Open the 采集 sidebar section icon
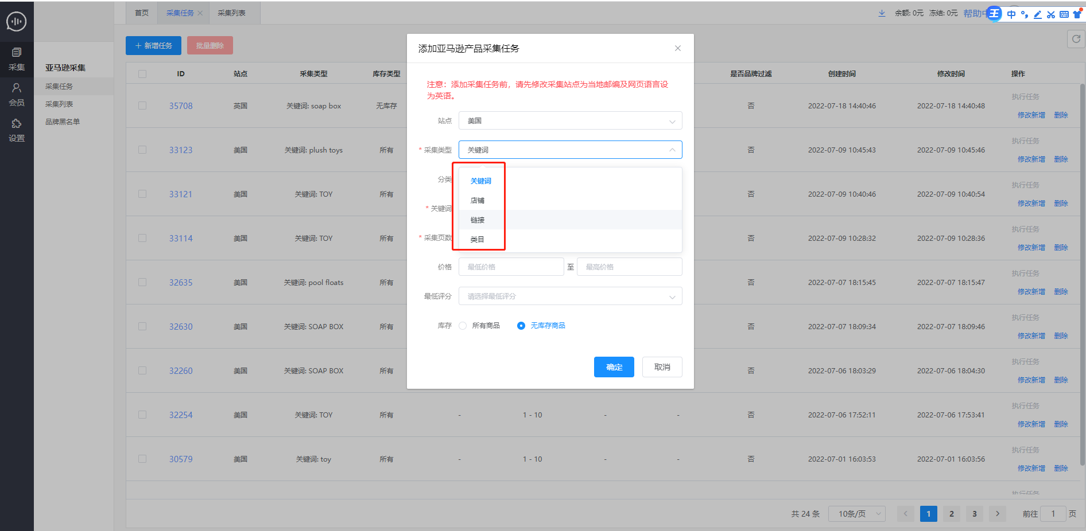The width and height of the screenshot is (1086, 531). [x=17, y=53]
